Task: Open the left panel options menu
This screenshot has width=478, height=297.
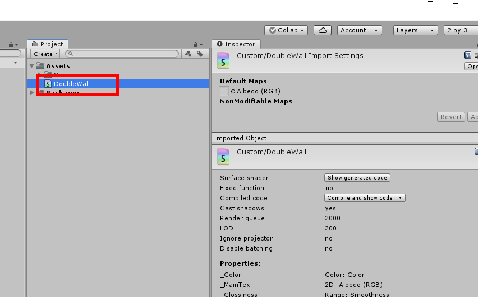Action: (19, 45)
